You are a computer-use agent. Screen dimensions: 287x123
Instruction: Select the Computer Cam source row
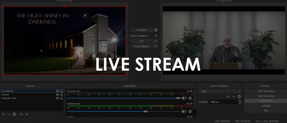(x=32, y=98)
